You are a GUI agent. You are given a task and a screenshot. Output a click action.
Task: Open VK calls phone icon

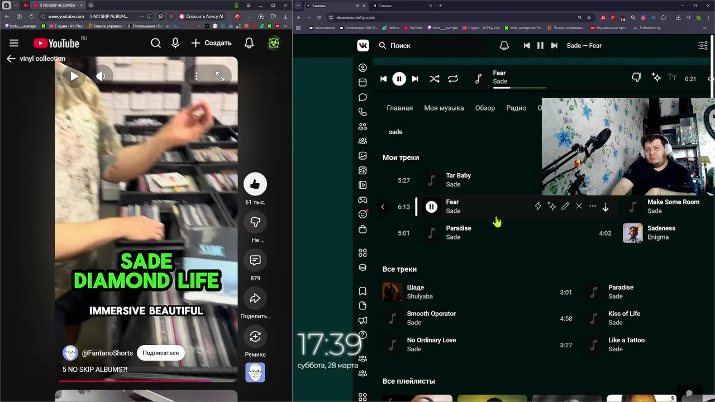click(363, 112)
